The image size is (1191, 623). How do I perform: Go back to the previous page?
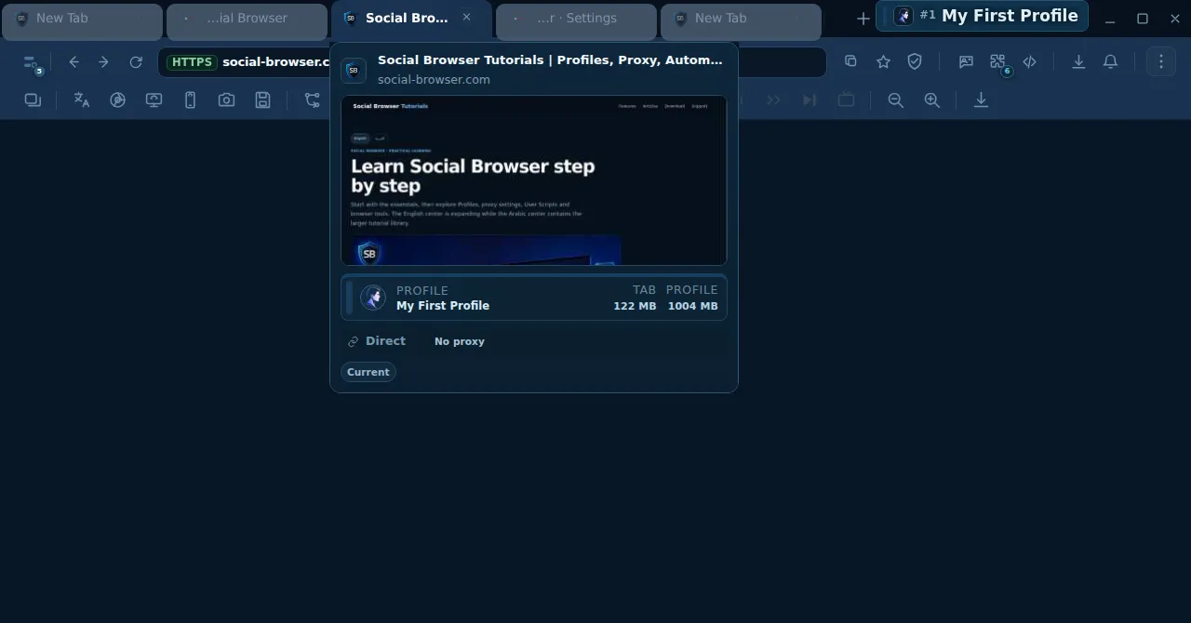point(74,62)
